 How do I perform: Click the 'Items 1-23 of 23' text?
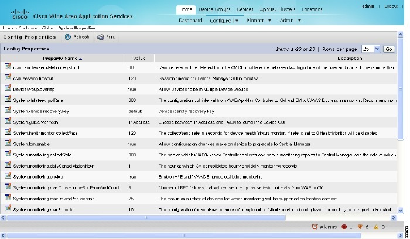point(295,49)
